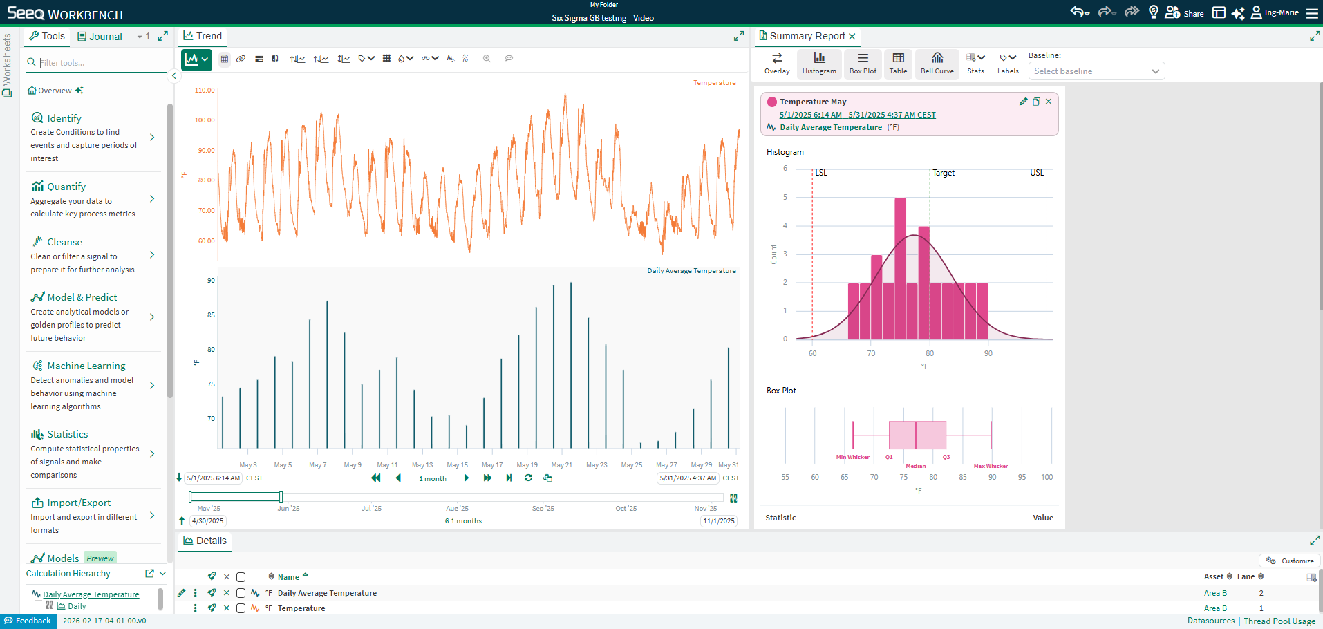Tick the checkbox for Daily Average Temperature

click(241, 593)
